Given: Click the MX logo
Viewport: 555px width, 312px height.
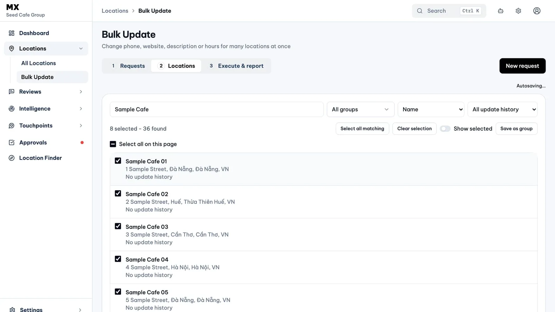Looking at the screenshot, I should point(13,7).
